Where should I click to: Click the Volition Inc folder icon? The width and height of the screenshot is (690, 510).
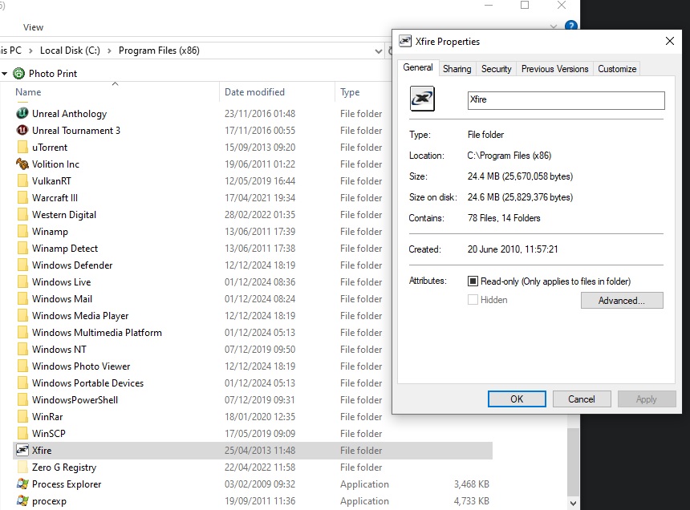click(22, 164)
